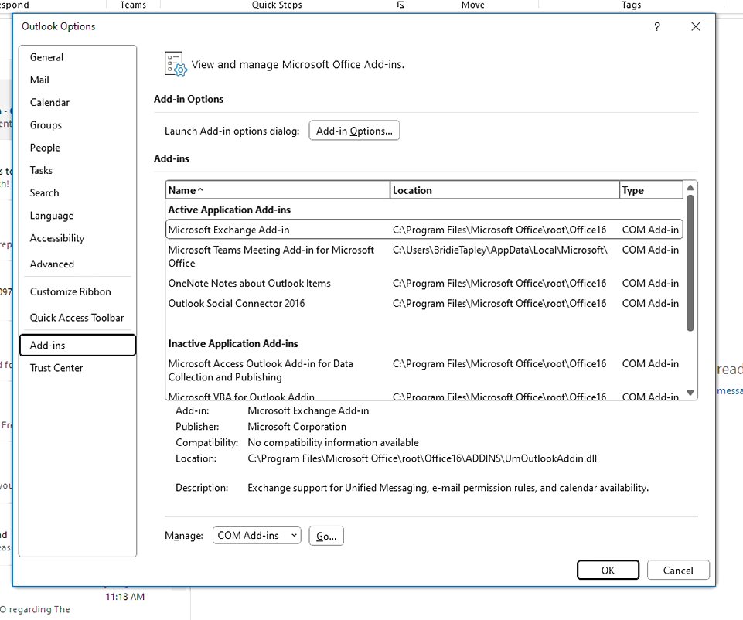
Task: Select the Microsoft Exchange Add-in row
Action: (424, 230)
